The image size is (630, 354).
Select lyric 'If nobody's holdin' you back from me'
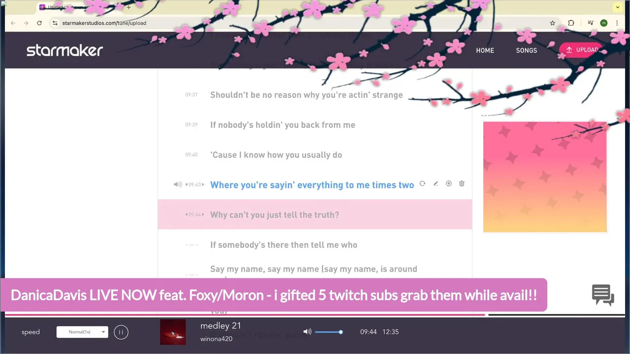click(x=283, y=125)
